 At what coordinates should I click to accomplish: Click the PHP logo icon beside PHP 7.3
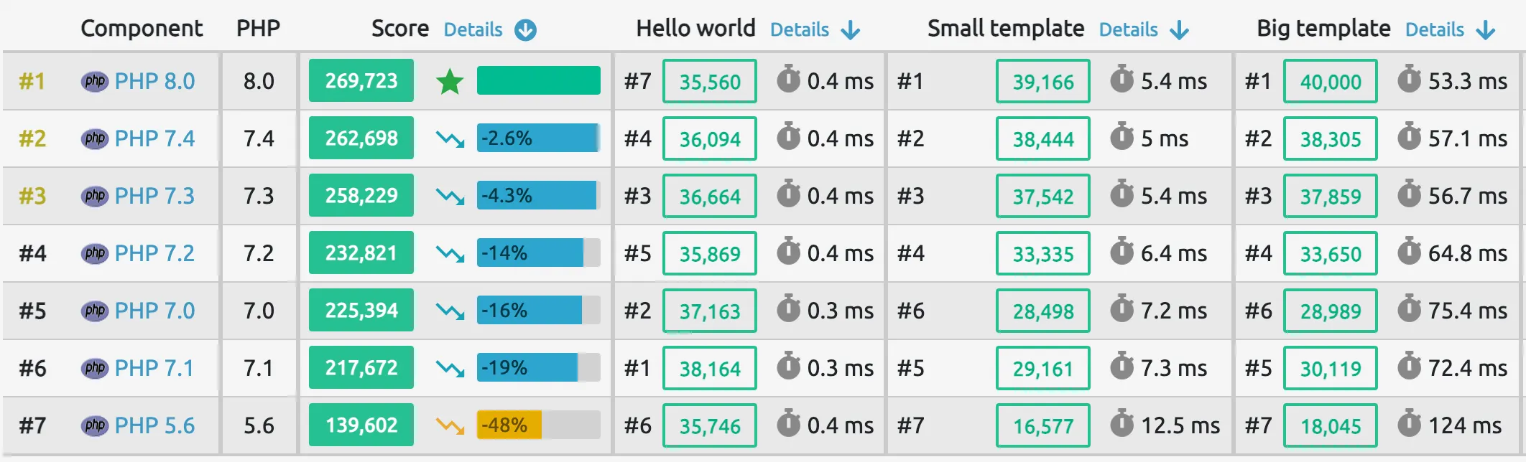coord(94,196)
